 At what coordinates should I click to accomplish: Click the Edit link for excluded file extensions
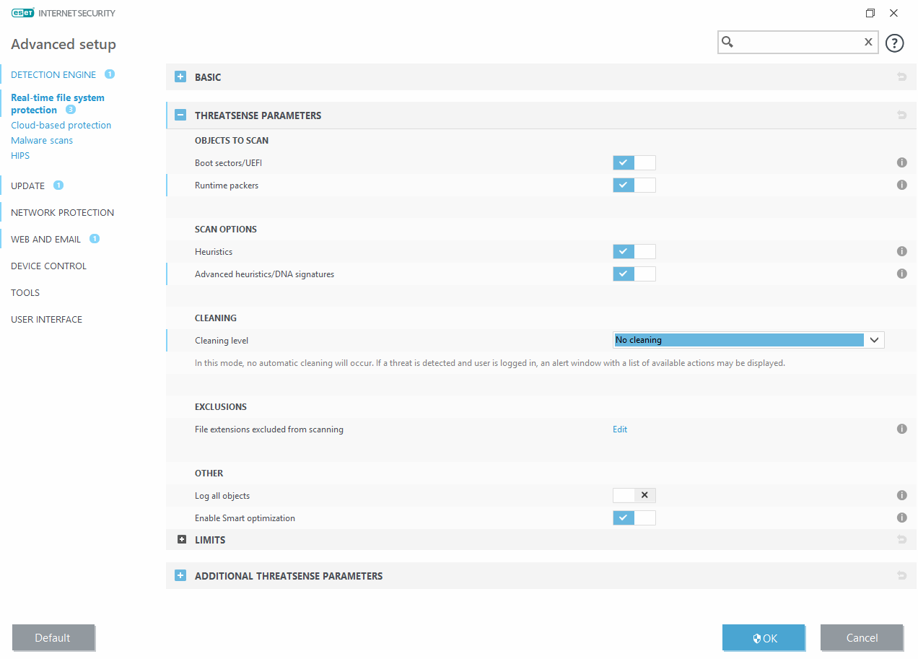pyautogui.click(x=620, y=429)
